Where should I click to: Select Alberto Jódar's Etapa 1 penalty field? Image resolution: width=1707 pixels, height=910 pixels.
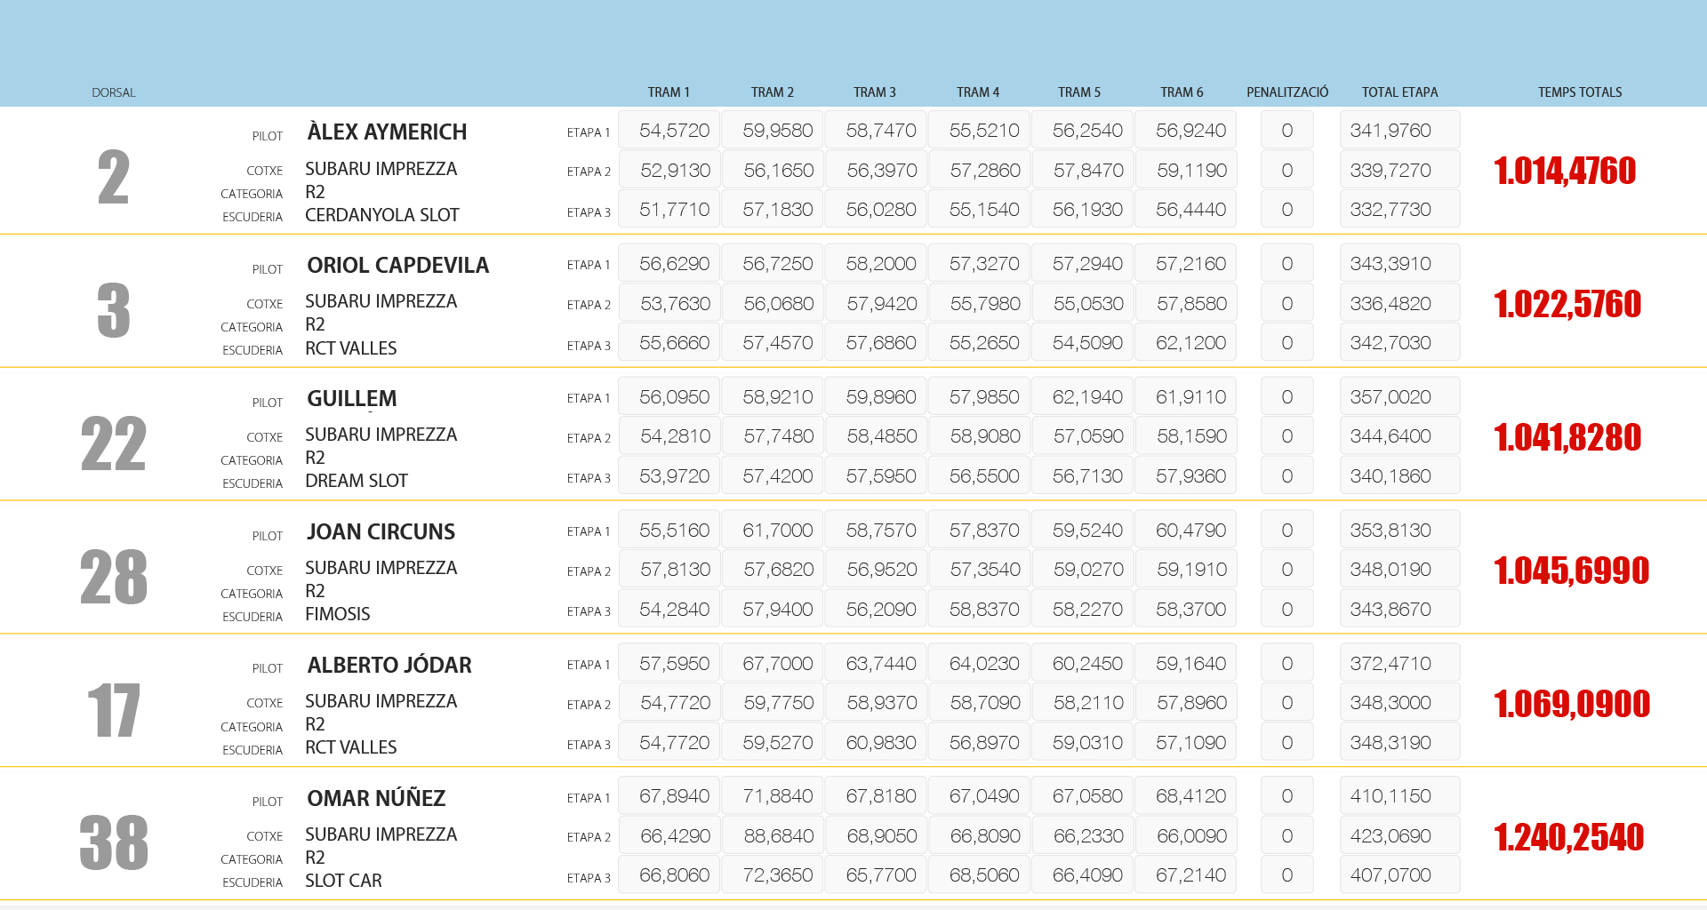pos(1286,664)
